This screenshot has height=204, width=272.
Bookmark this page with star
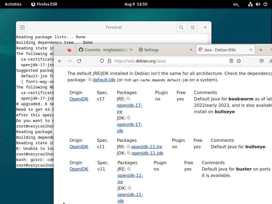pyautogui.click(x=239, y=61)
